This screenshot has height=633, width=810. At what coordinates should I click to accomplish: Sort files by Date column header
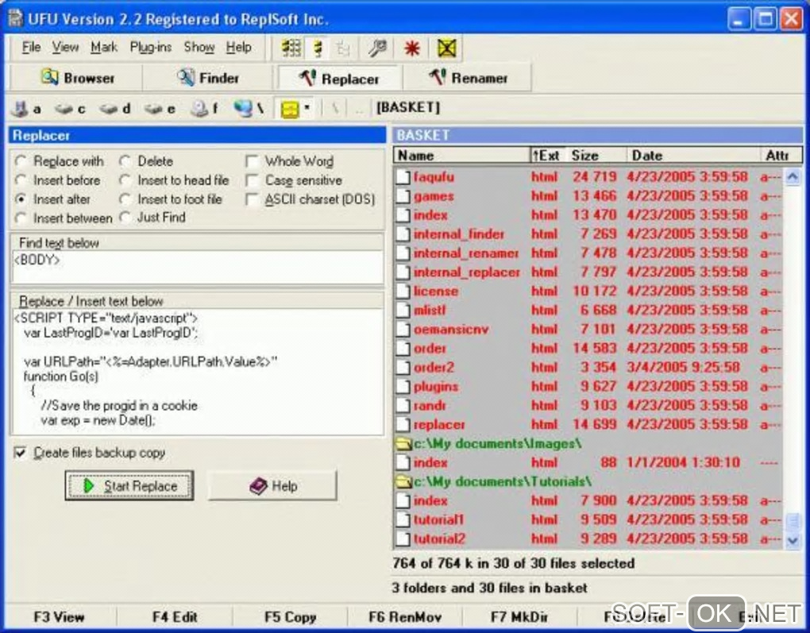692,156
